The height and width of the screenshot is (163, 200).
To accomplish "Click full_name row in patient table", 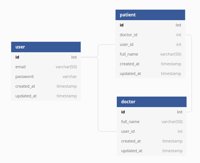I will pos(150,54).
